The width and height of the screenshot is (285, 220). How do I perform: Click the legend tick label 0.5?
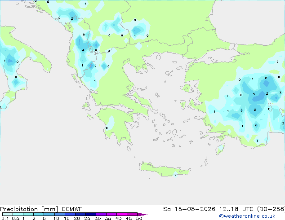click(x=16, y=218)
